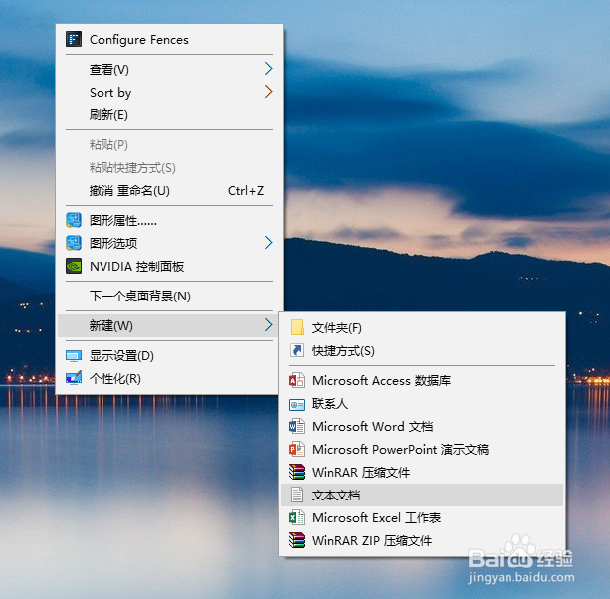This screenshot has height=599, width=610.
Task: Click the contact card icon
Action: click(297, 405)
